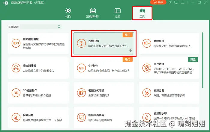Select the 工具 tab
This screenshot has width=210, height=132.
[x=142, y=13]
